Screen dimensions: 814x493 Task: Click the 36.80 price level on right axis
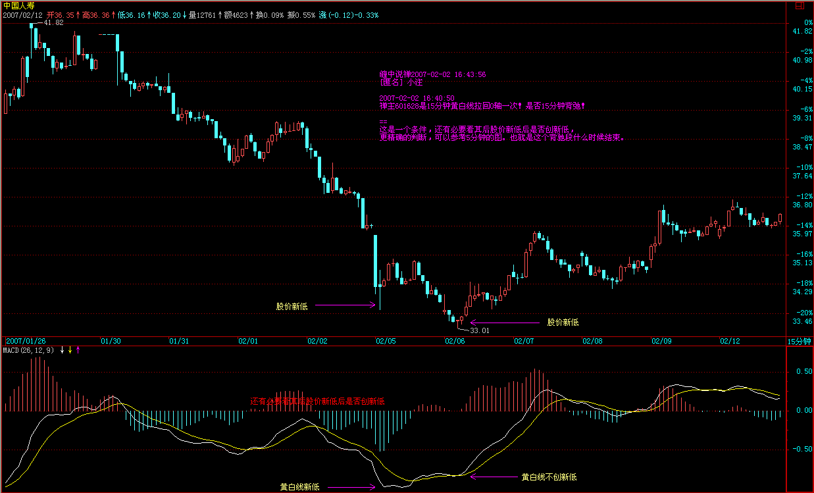click(x=802, y=205)
